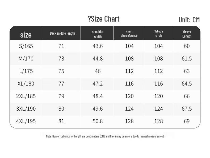
Task: Select the size column header
Action: pyautogui.click(x=26, y=35)
